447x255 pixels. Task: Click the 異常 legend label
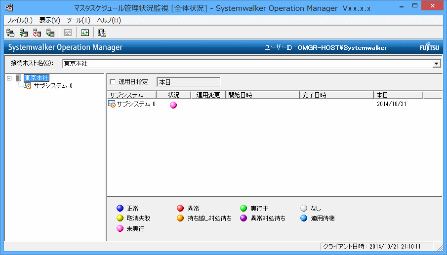(x=193, y=208)
